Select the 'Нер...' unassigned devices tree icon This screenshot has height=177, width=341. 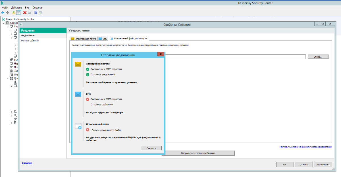(x=11, y=63)
